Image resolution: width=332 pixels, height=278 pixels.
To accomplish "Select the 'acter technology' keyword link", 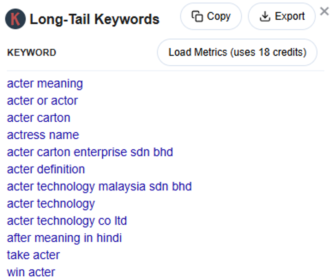I will pyautogui.click(x=51, y=203).
